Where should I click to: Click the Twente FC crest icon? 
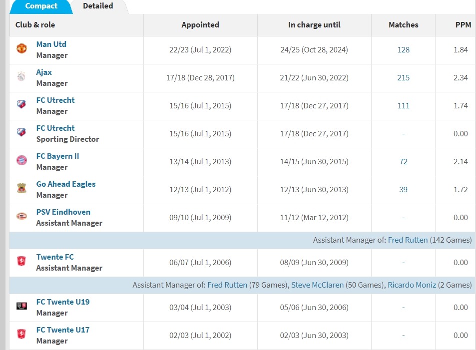click(x=21, y=261)
